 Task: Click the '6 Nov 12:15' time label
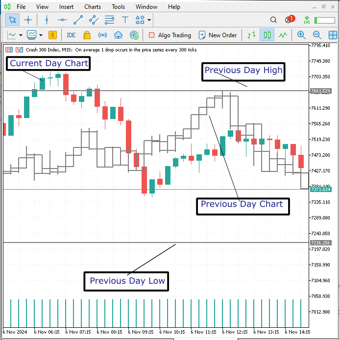235,332
